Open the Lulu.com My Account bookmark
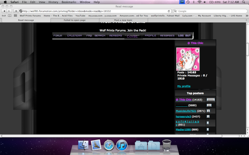 coord(197,16)
